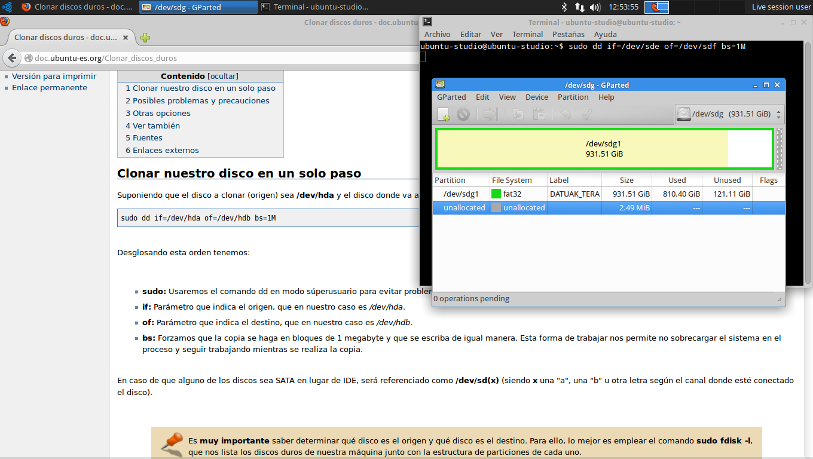
Task: Click the volume speaker icon in top panel
Action: [x=595, y=7]
